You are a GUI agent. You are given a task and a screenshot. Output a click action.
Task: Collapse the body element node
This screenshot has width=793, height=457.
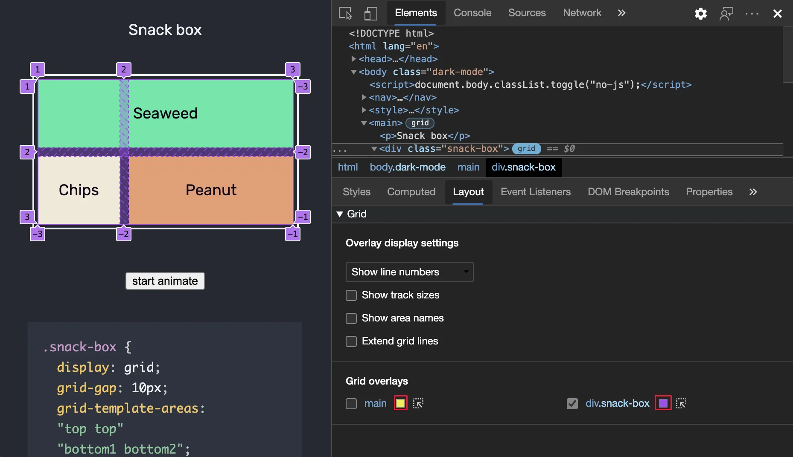coord(353,72)
